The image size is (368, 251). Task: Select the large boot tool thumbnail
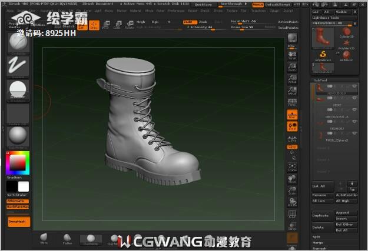(323, 38)
